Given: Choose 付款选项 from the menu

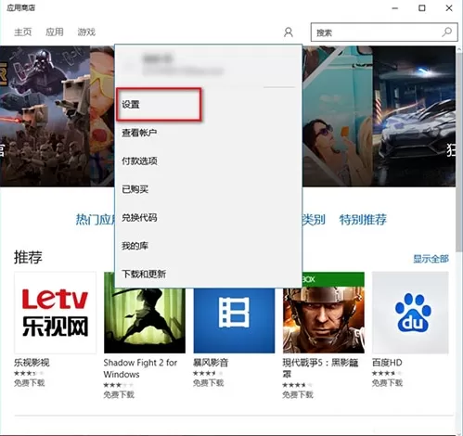Looking at the screenshot, I should click(x=139, y=160).
